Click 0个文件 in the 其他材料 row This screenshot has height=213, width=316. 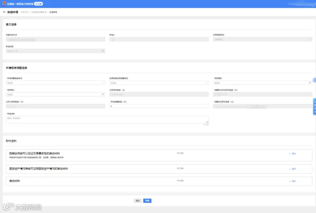[x=180, y=181]
